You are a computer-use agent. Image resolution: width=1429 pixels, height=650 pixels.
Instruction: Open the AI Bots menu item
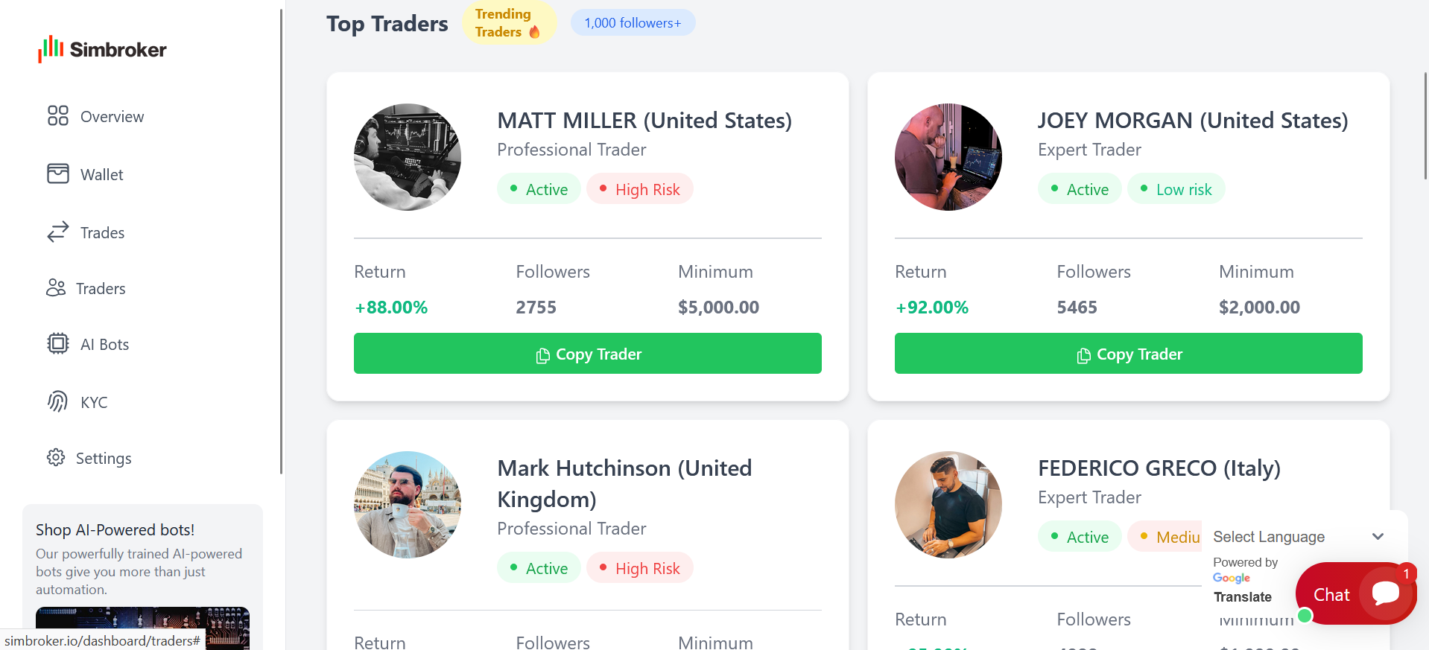pyautogui.click(x=104, y=344)
